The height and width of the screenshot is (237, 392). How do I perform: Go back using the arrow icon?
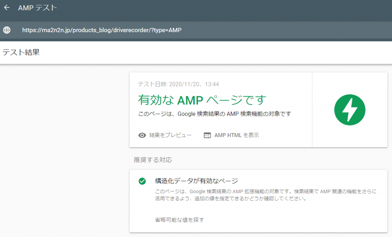pyautogui.click(x=7, y=8)
